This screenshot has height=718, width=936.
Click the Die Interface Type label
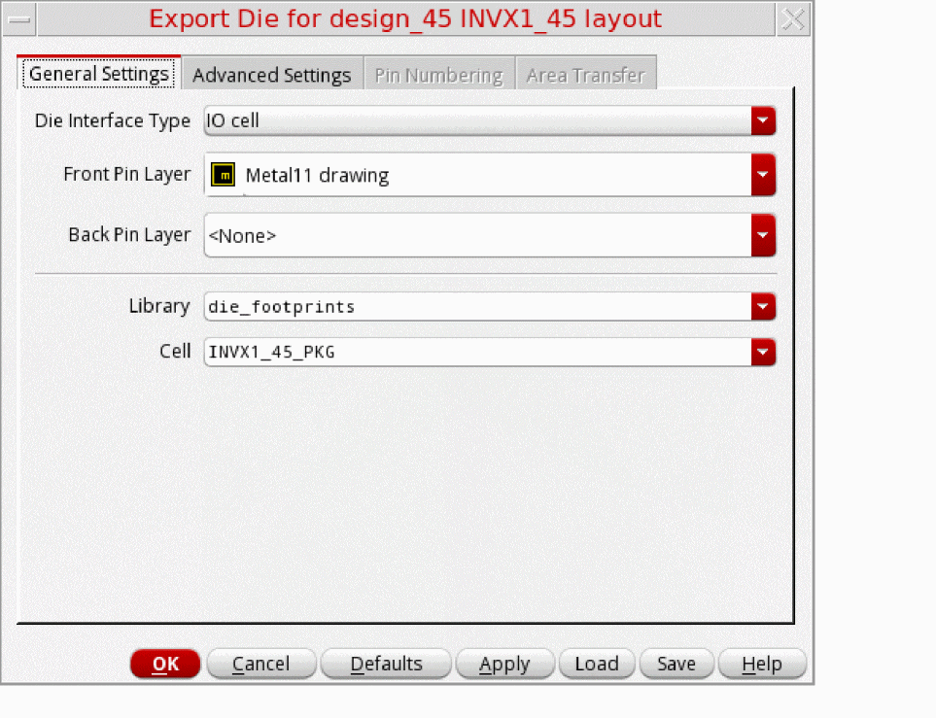tap(112, 121)
